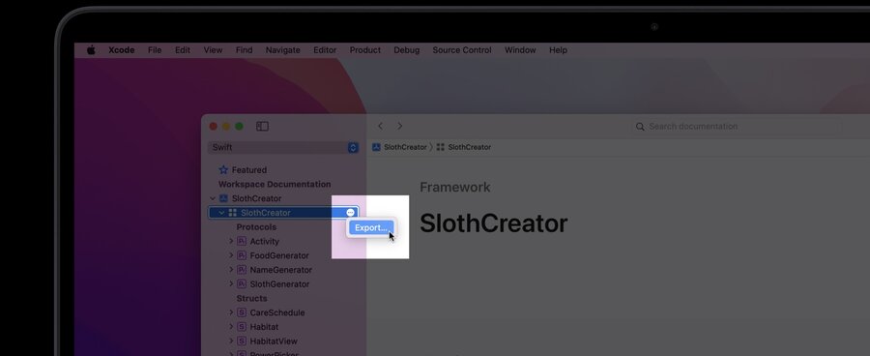Choose Export... from the popup menu
The height and width of the screenshot is (356, 870).
pyautogui.click(x=370, y=227)
